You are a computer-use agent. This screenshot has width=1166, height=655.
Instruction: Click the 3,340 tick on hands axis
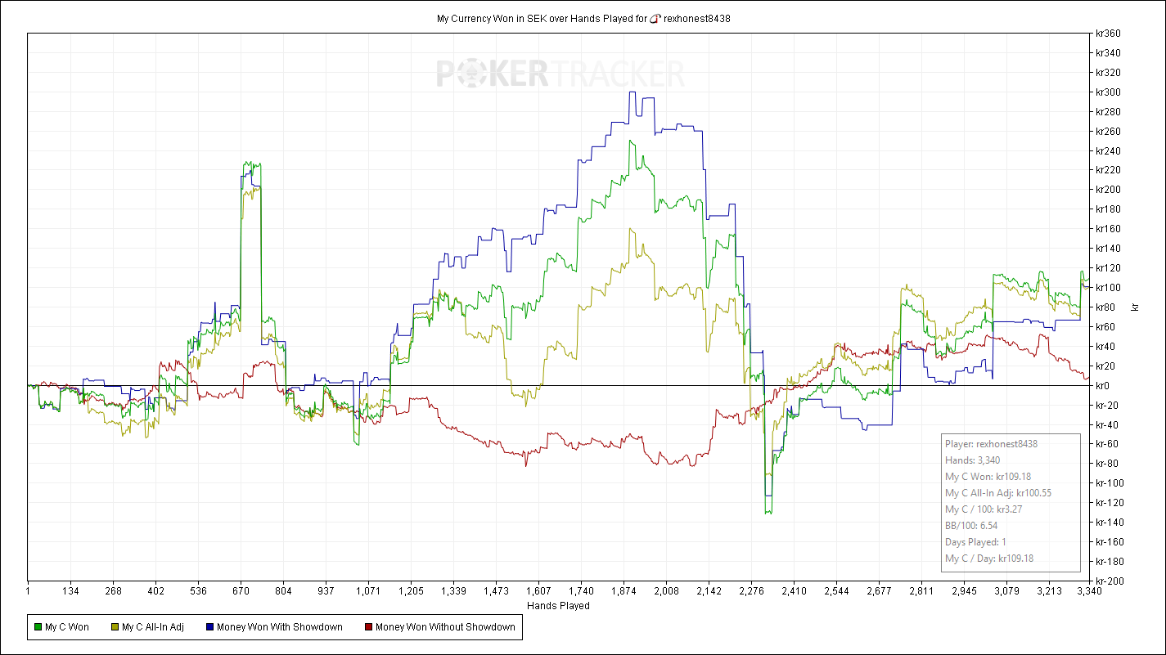pos(1089,590)
